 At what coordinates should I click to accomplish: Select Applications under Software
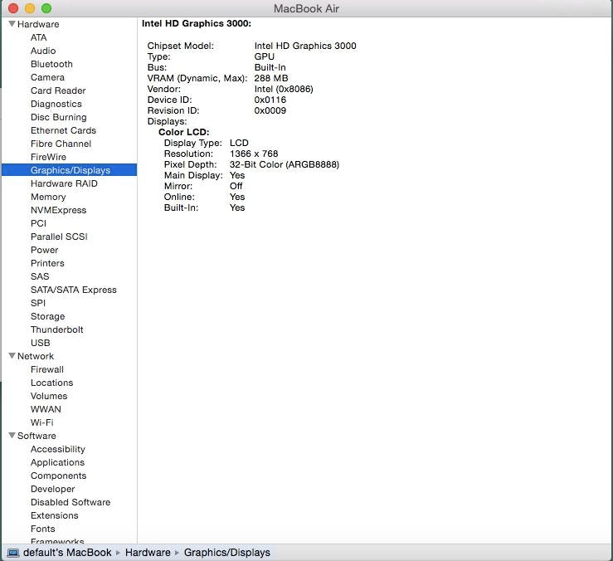(x=57, y=462)
